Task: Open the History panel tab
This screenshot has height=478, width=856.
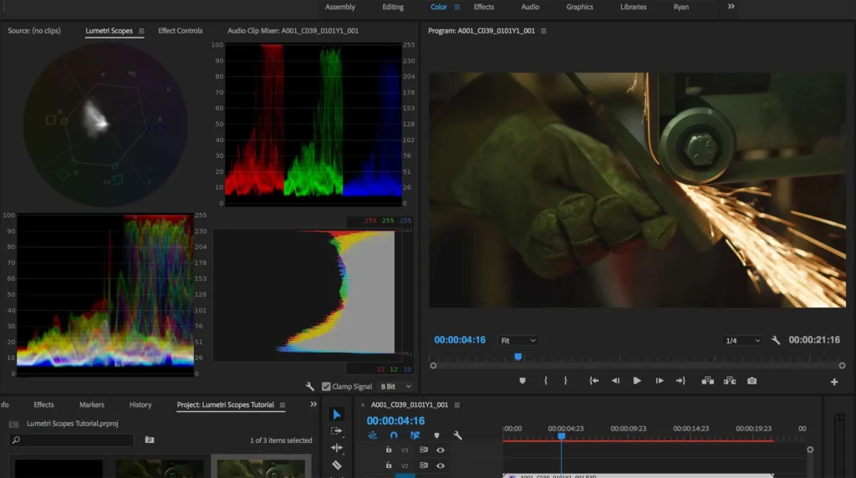Action: (x=140, y=405)
